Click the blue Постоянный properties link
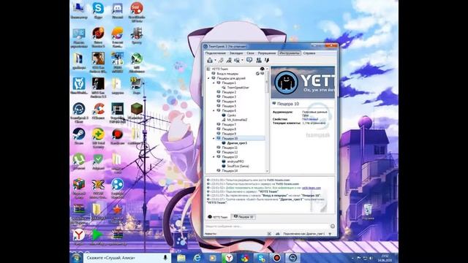 pyautogui.click(x=310, y=119)
